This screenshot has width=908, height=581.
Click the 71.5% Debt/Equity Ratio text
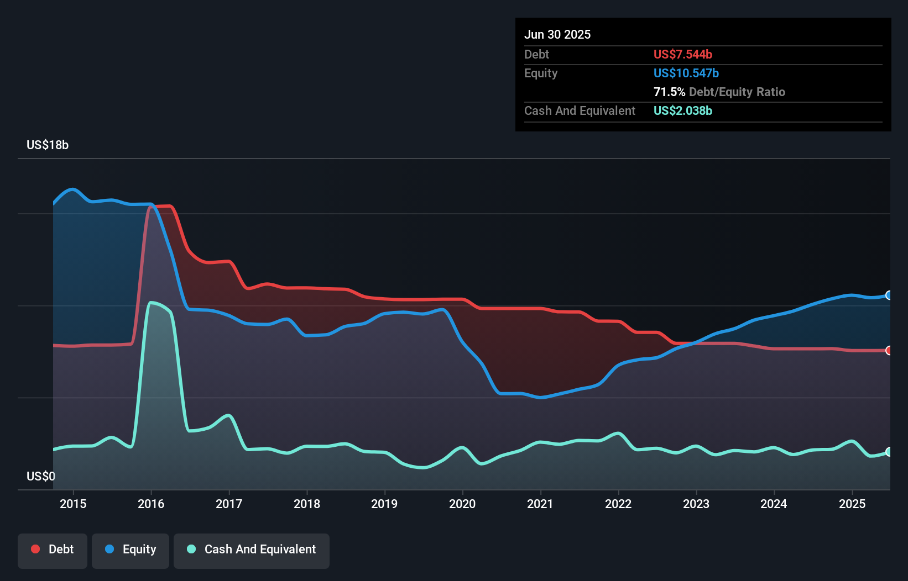[x=719, y=92]
